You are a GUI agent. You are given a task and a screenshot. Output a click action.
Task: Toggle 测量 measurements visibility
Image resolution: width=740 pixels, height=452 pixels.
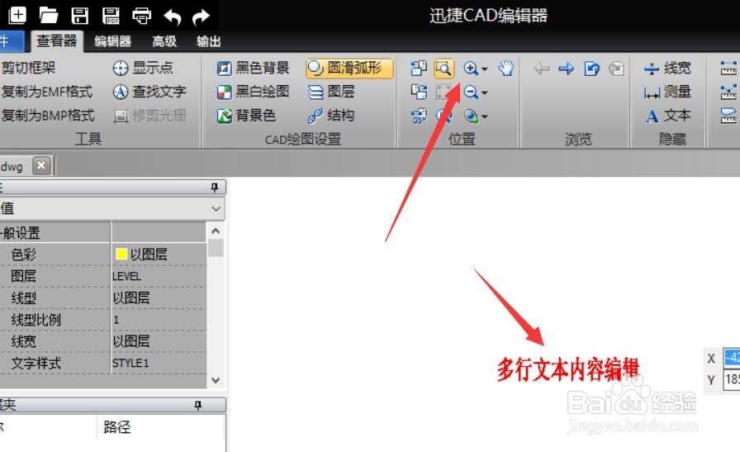point(667,92)
